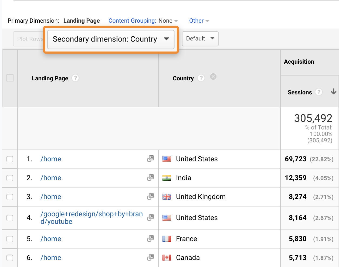Open the /home landing page link in row 5
Screen dimensions: 339x267
50,238
